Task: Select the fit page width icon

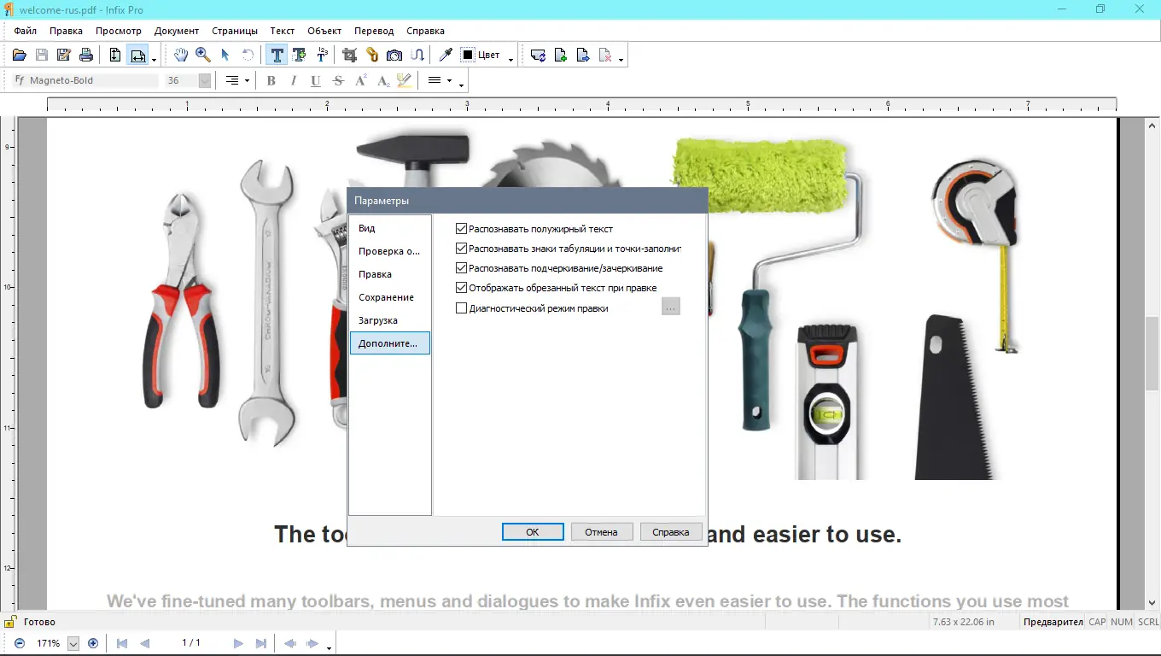Action: [x=137, y=56]
